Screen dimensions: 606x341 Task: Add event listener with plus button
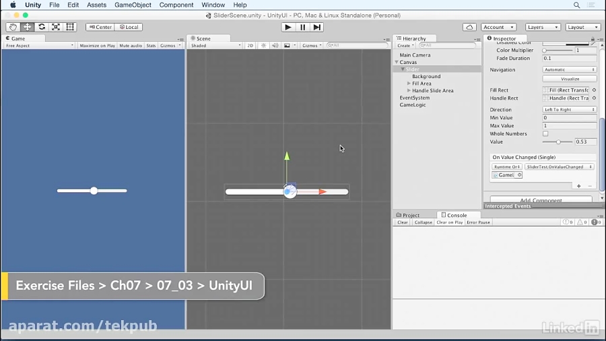pyautogui.click(x=578, y=186)
